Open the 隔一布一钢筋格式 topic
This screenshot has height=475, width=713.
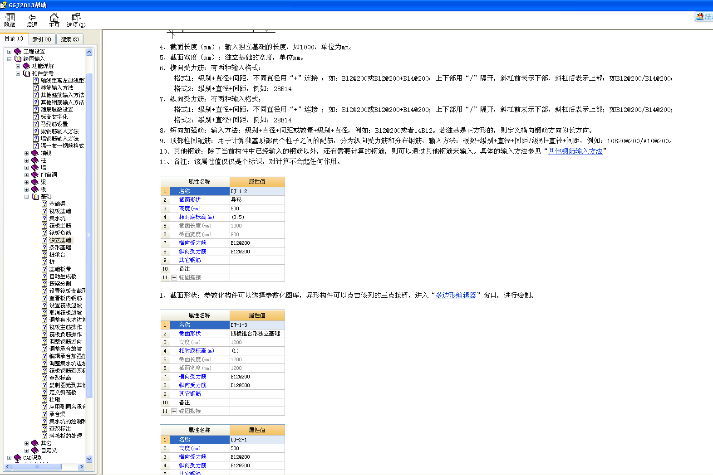[63, 146]
